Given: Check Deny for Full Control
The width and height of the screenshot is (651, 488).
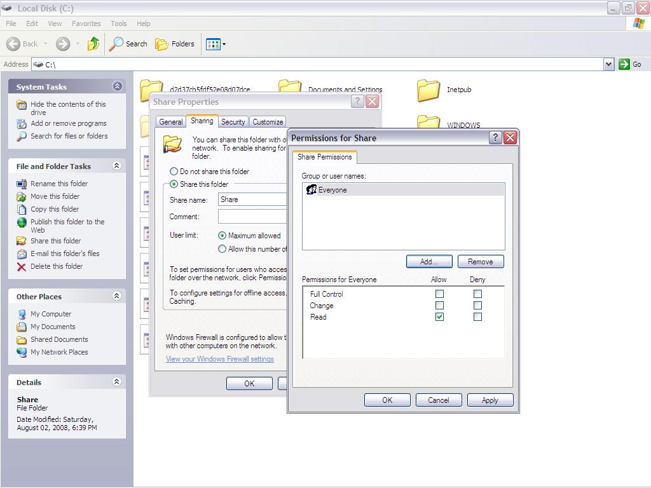Looking at the screenshot, I should tap(477, 294).
